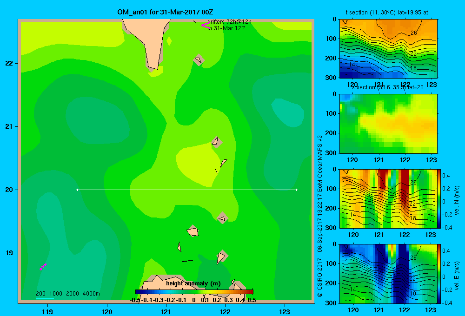This screenshot has height=316, width=465.
Task: Click the '200 1000 2000 4000m' depth contour legend
Action: tap(67, 294)
